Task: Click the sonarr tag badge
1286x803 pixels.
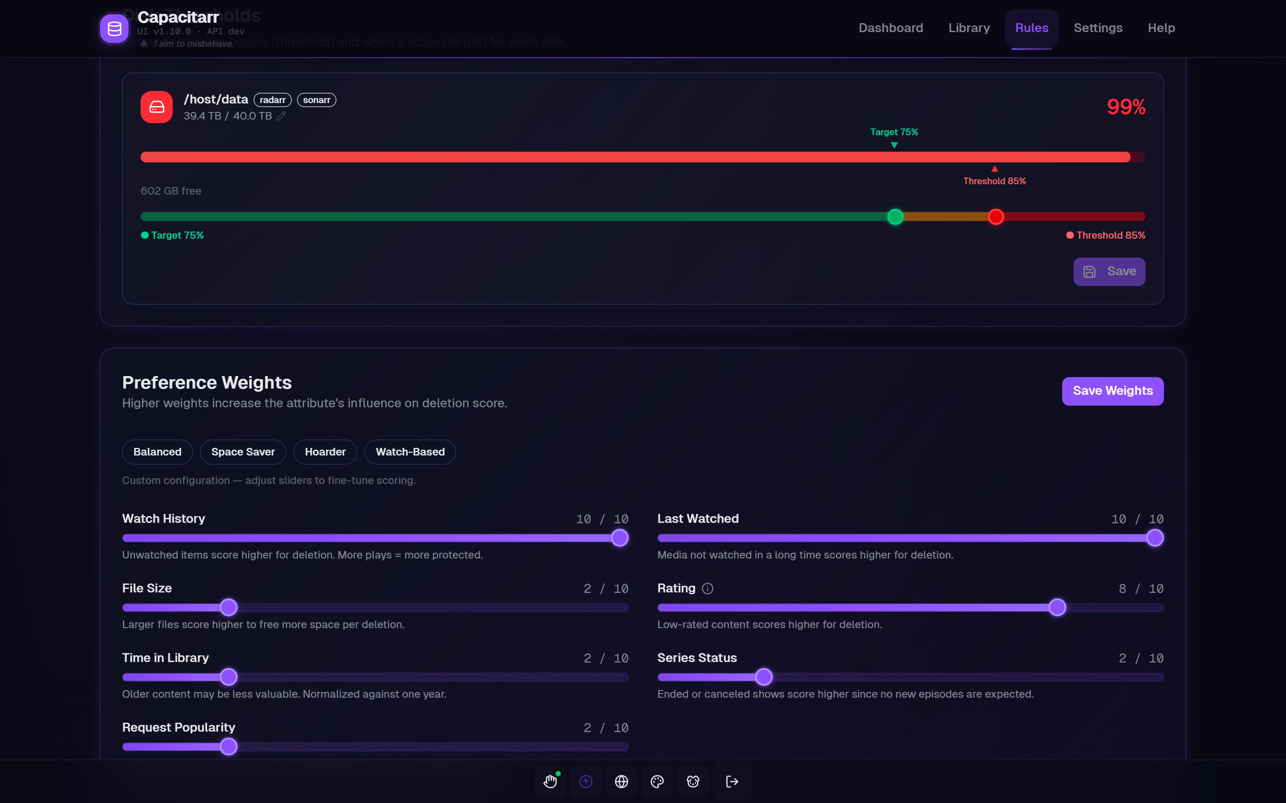Action: (x=317, y=100)
